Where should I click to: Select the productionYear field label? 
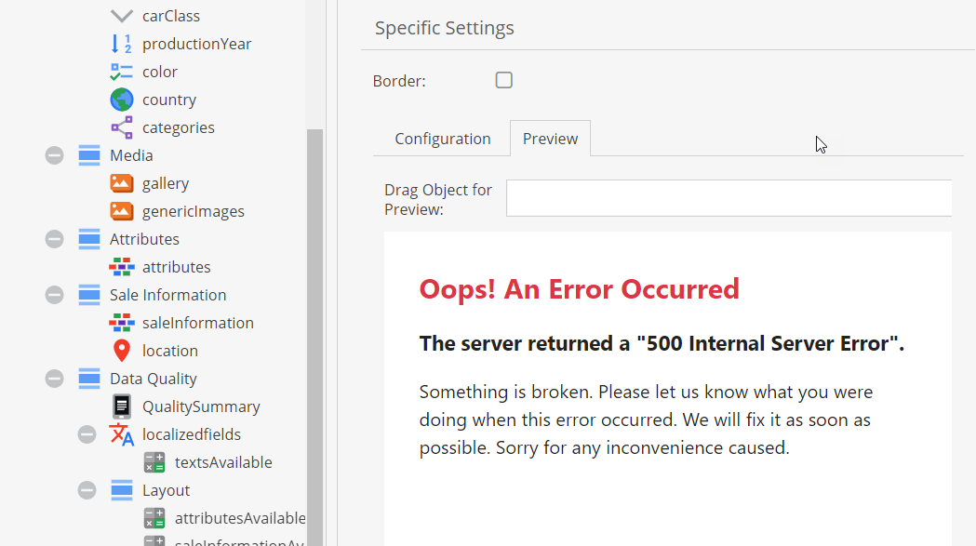pos(196,45)
